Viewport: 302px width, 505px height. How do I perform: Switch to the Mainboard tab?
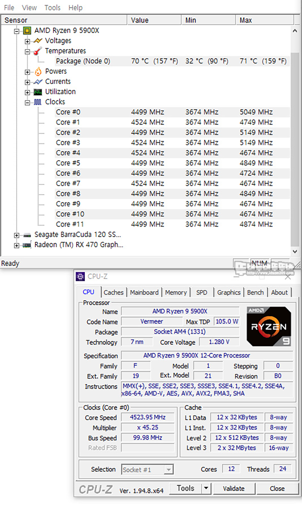pos(144,293)
